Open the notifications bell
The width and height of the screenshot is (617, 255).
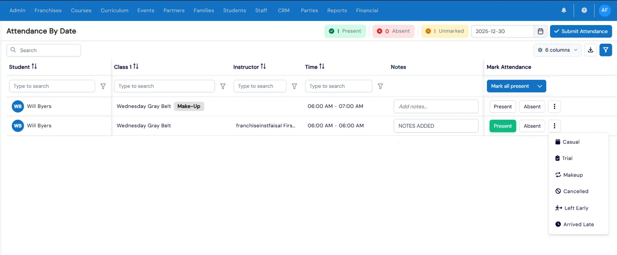tap(564, 10)
